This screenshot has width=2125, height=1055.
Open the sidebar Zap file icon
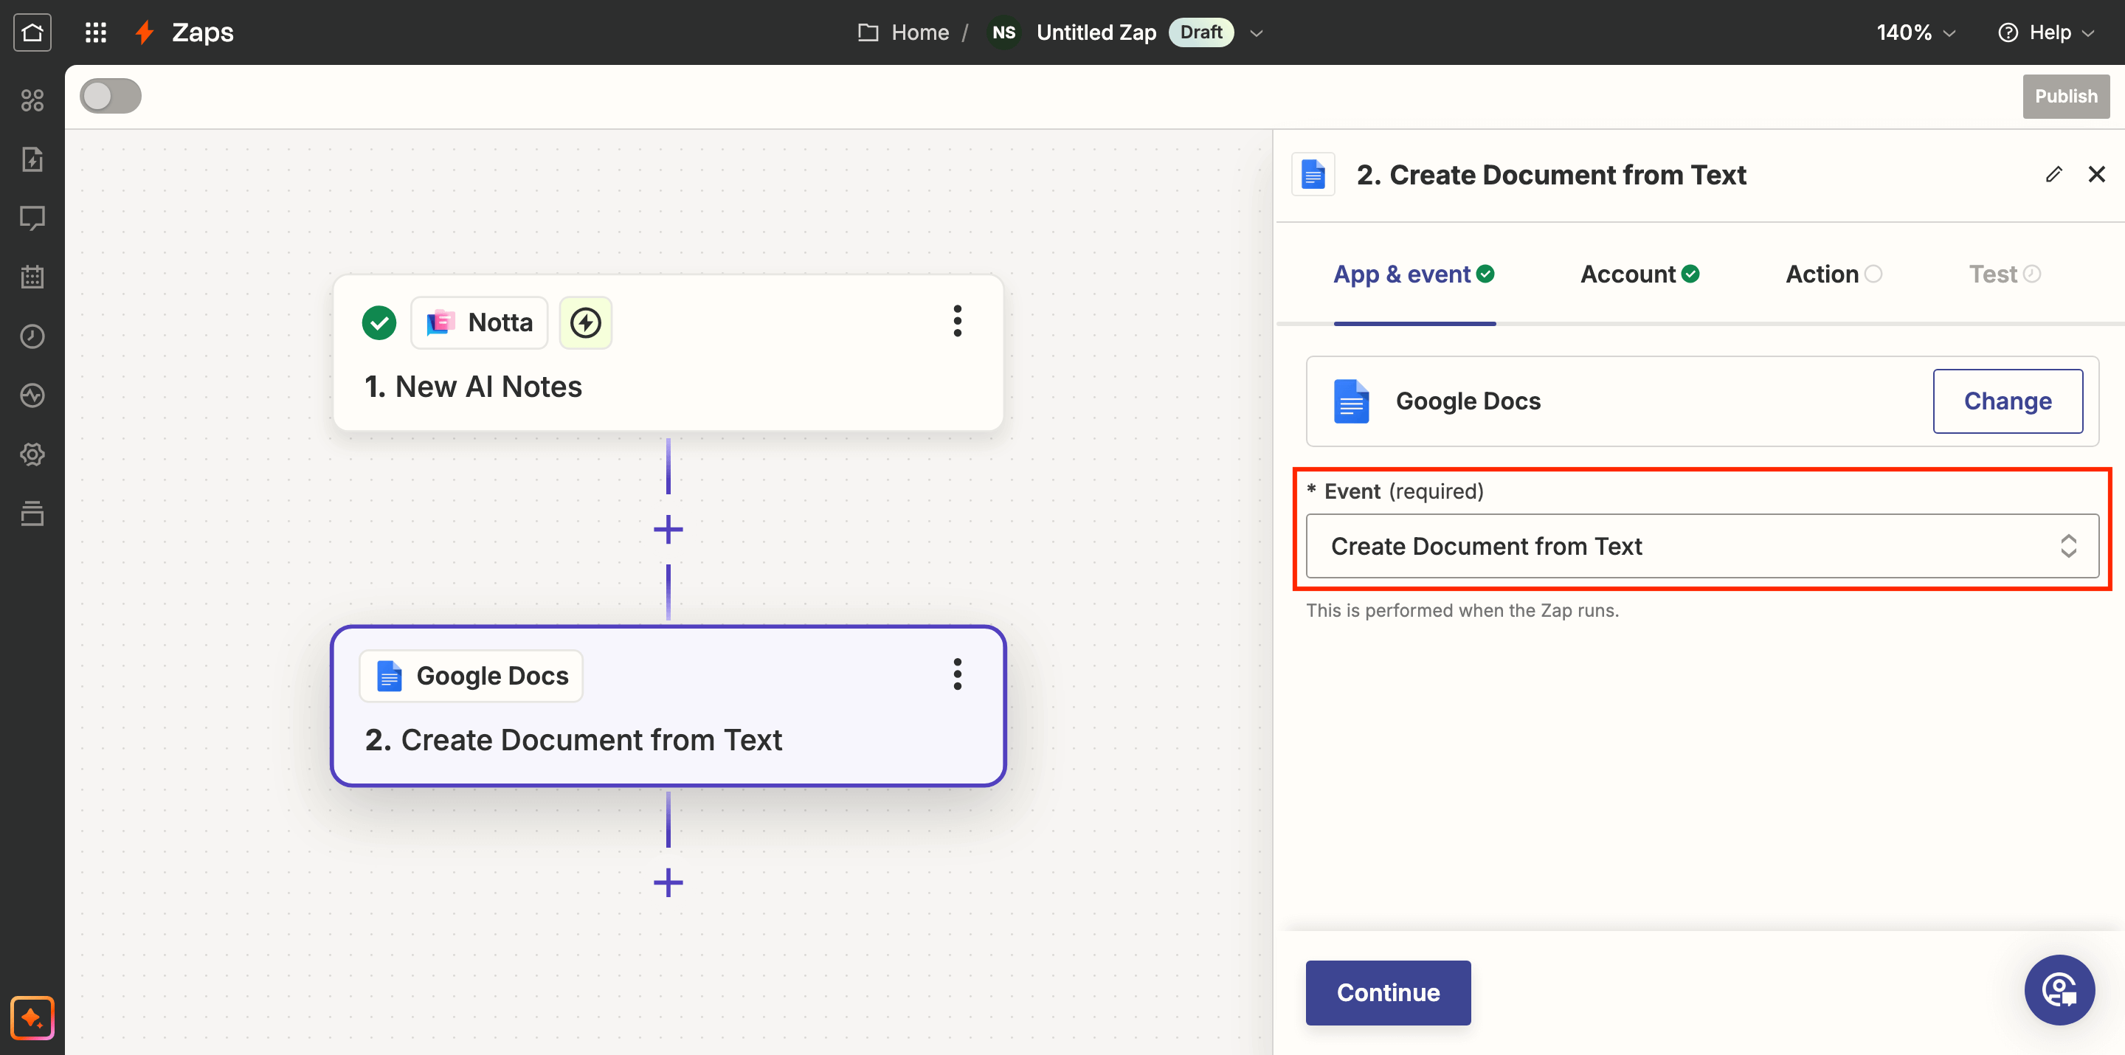pyautogui.click(x=32, y=159)
